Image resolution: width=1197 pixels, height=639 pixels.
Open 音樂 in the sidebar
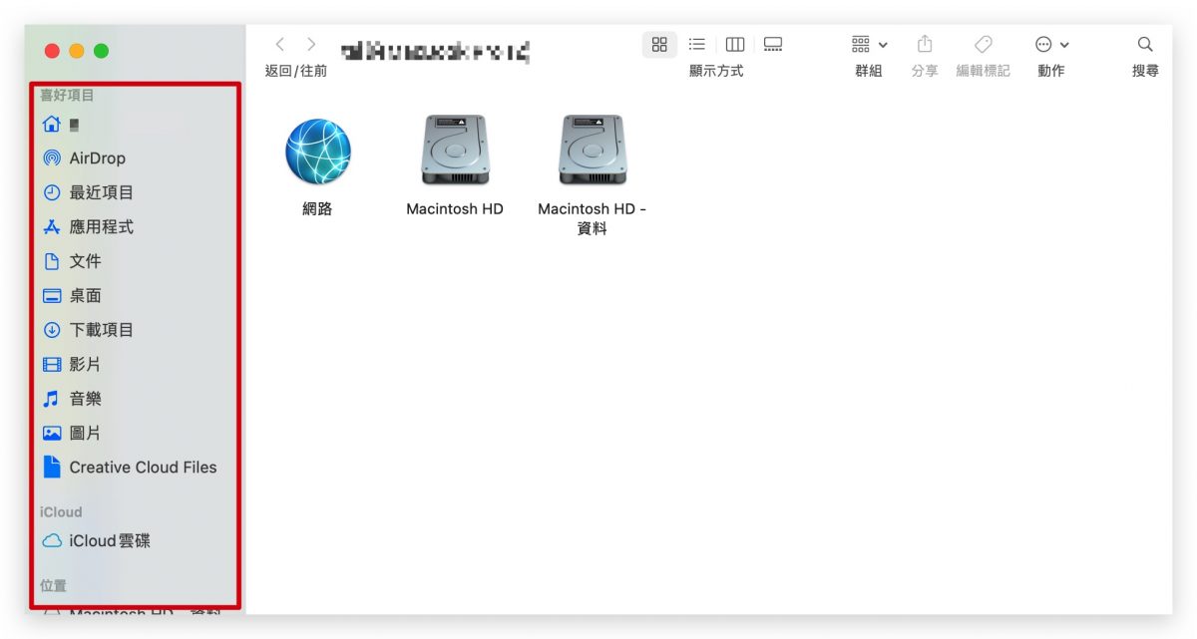[72, 399]
